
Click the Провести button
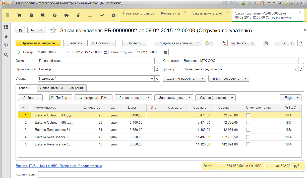coord(135,43)
